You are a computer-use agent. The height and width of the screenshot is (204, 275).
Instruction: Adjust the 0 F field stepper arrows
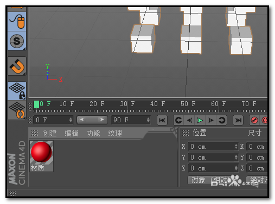tap(71, 120)
